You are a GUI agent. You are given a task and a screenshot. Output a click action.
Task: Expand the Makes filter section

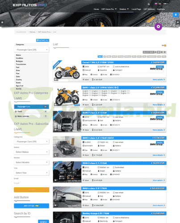point(18,55)
